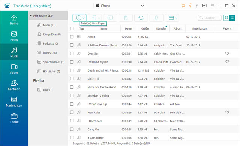Check the box for Arbeit
Image resolution: width=240 pixels, height=146 pixels.
[x=72, y=37]
